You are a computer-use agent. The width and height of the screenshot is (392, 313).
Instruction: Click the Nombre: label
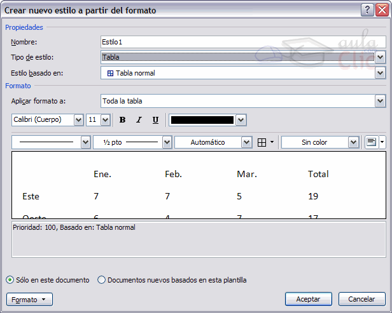[x=24, y=42]
